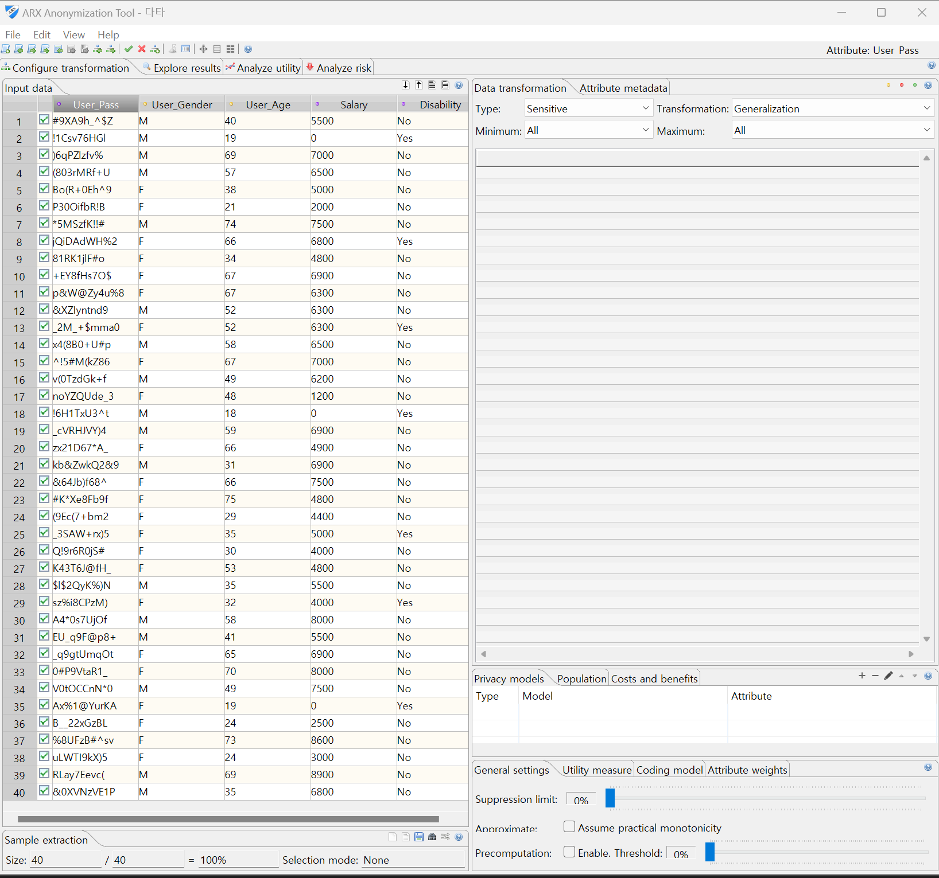The image size is (939, 878).
Task: Open the Minimum dropdown showing All
Action: (589, 130)
